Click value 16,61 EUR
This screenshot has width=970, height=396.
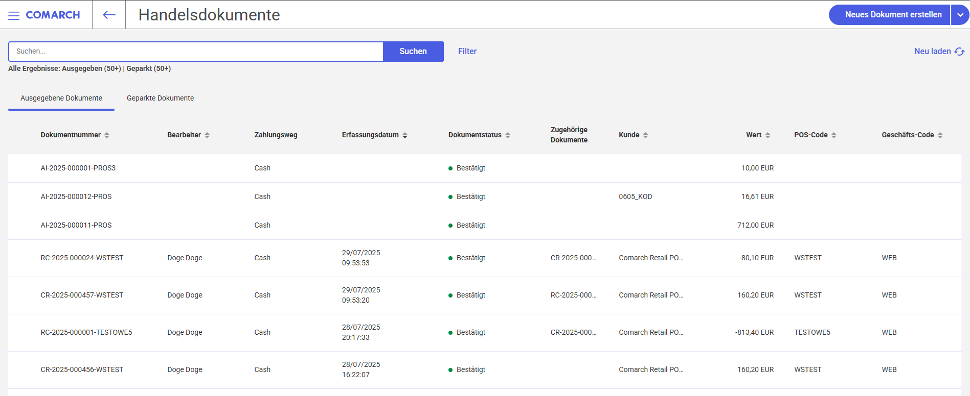[x=757, y=196]
